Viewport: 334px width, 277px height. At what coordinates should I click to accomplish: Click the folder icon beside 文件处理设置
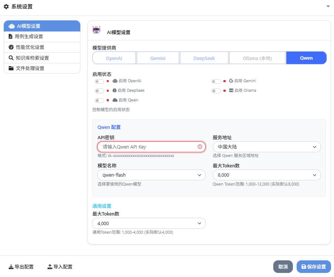tap(11, 68)
